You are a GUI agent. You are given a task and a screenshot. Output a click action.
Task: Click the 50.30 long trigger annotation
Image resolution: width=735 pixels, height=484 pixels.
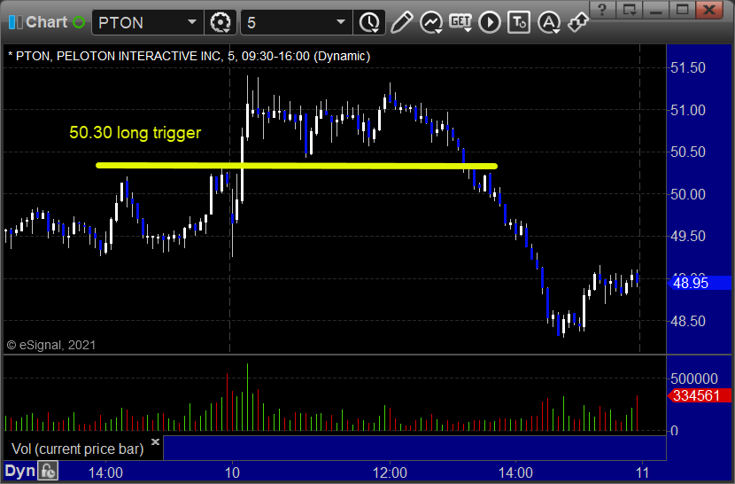pyautogui.click(x=135, y=133)
